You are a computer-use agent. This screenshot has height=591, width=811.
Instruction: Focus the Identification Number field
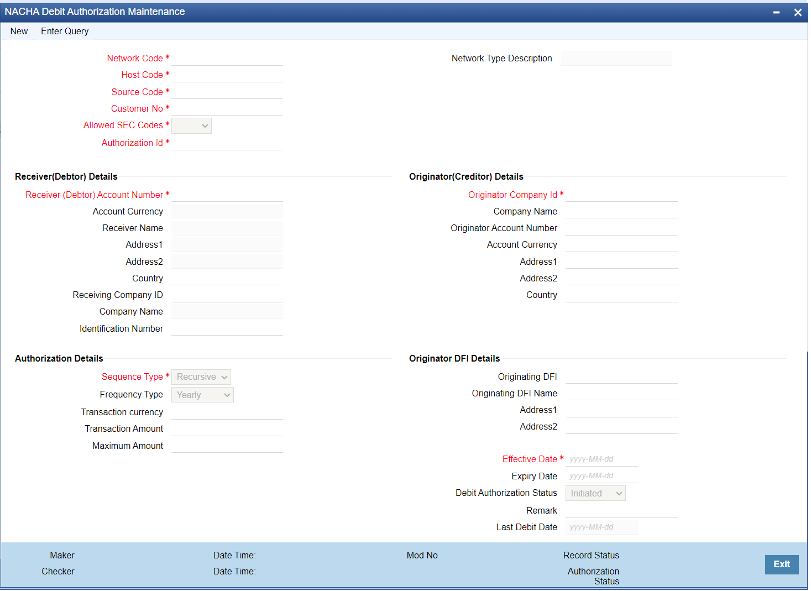[227, 328]
